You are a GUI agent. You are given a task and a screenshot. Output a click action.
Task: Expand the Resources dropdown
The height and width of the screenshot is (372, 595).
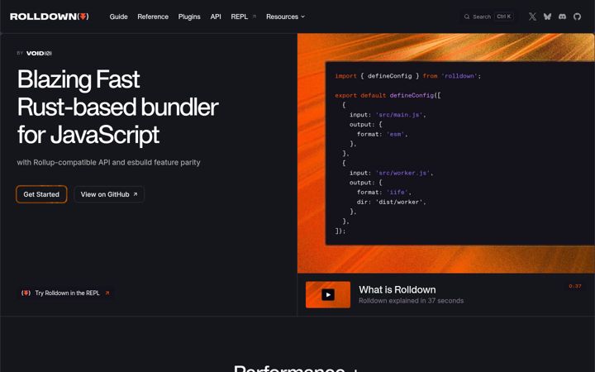(285, 17)
